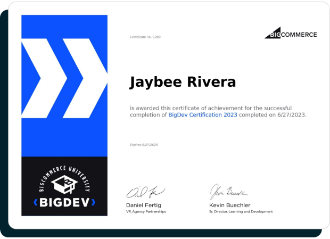Click the Expires 6/27/2025 text
330x239 pixels.
144,145
